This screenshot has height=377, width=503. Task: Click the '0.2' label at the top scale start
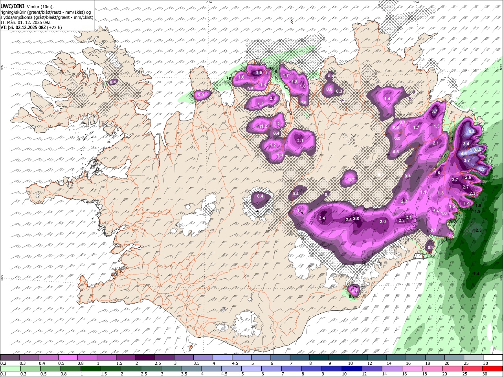coord(3,363)
